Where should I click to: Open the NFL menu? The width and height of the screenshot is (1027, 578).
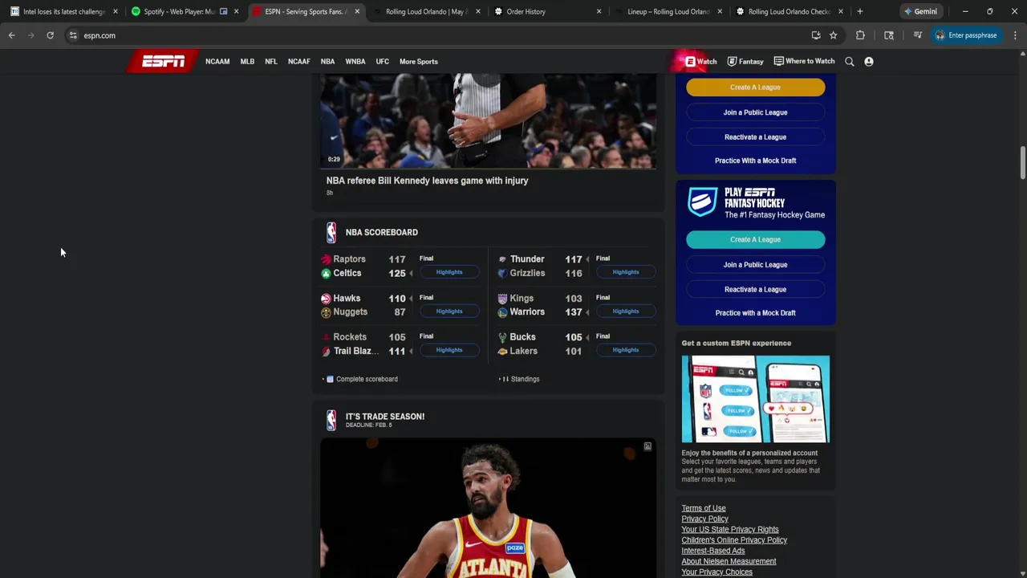[271, 62]
